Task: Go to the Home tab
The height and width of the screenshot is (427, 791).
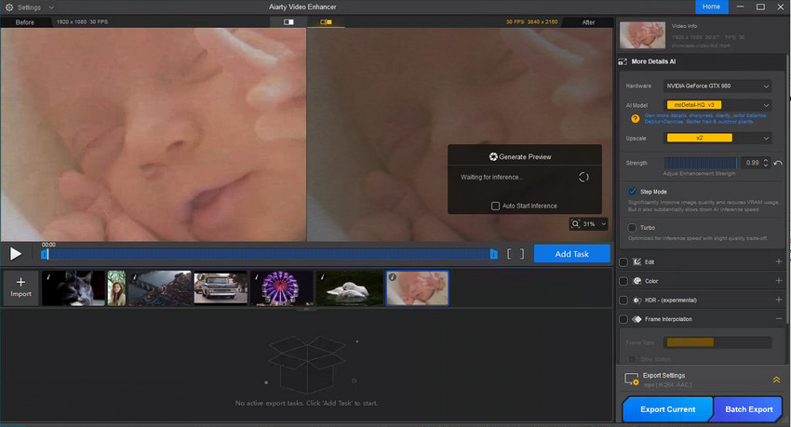Action: pyautogui.click(x=711, y=7)
